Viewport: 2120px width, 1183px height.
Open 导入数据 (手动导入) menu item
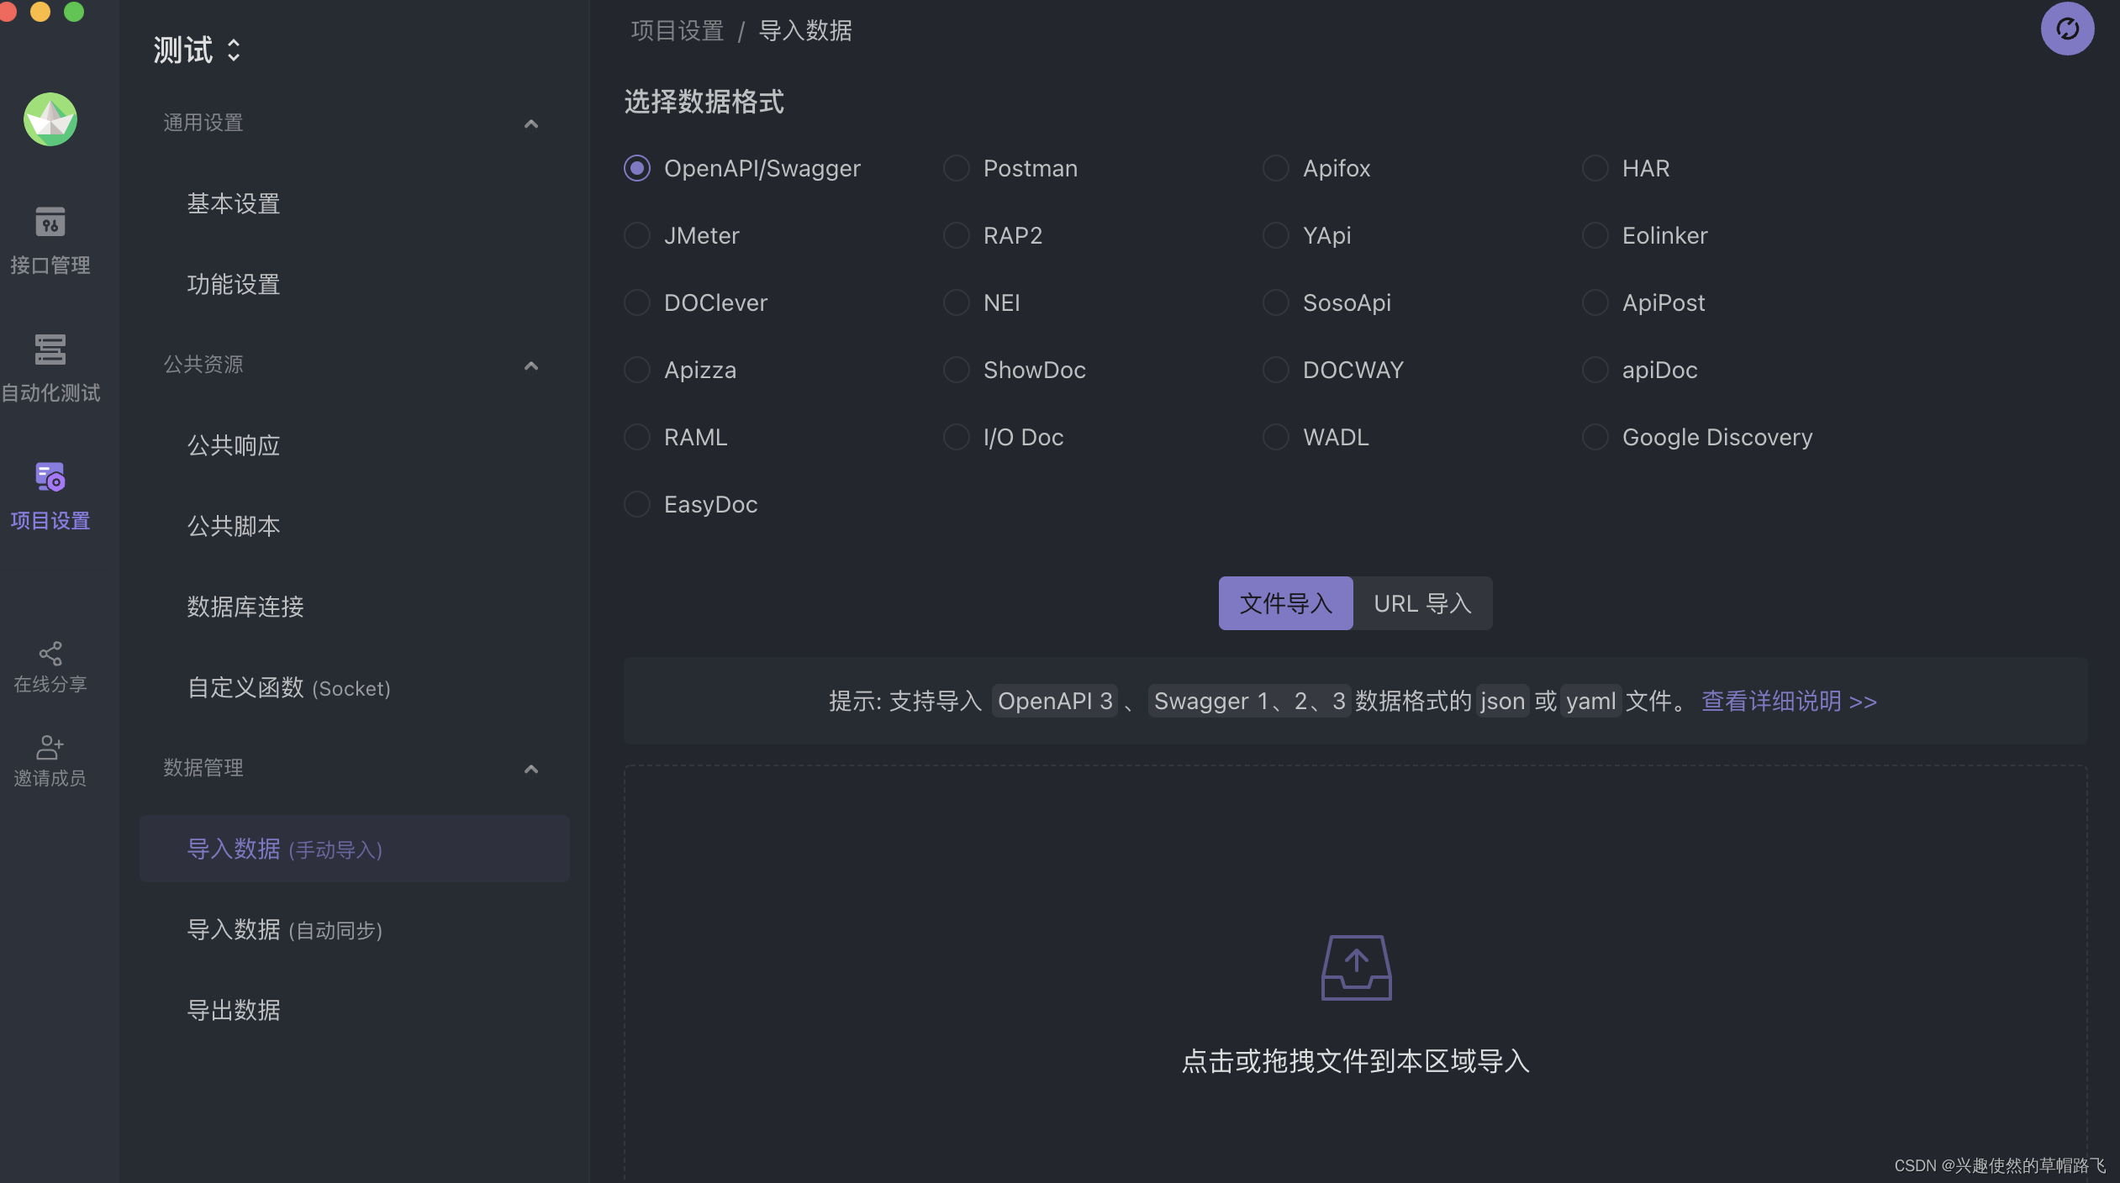354,849
